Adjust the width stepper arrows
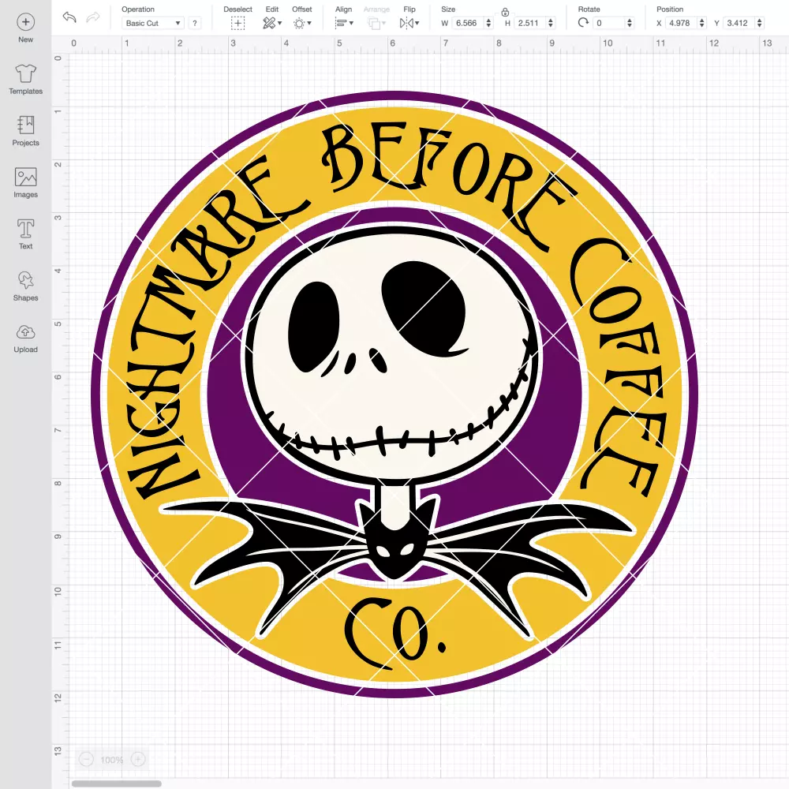 488,23
